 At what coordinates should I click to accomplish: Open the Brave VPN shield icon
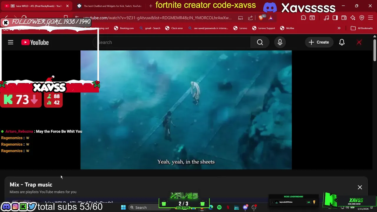[362, 18]
